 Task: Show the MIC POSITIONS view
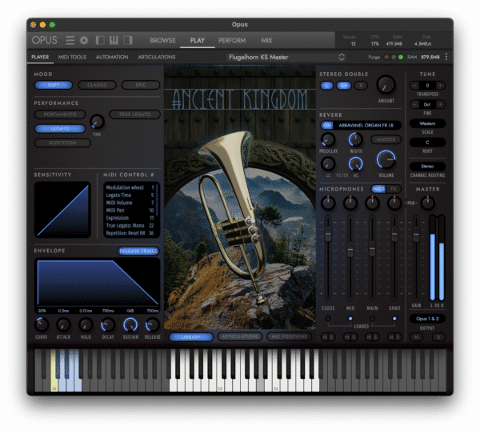290,336
